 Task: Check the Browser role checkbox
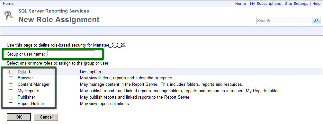tap(11, 78)
